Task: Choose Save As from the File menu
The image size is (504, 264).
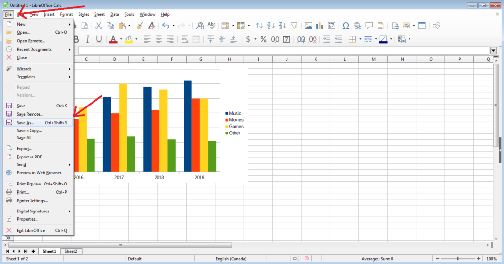Action: [25, 123]
